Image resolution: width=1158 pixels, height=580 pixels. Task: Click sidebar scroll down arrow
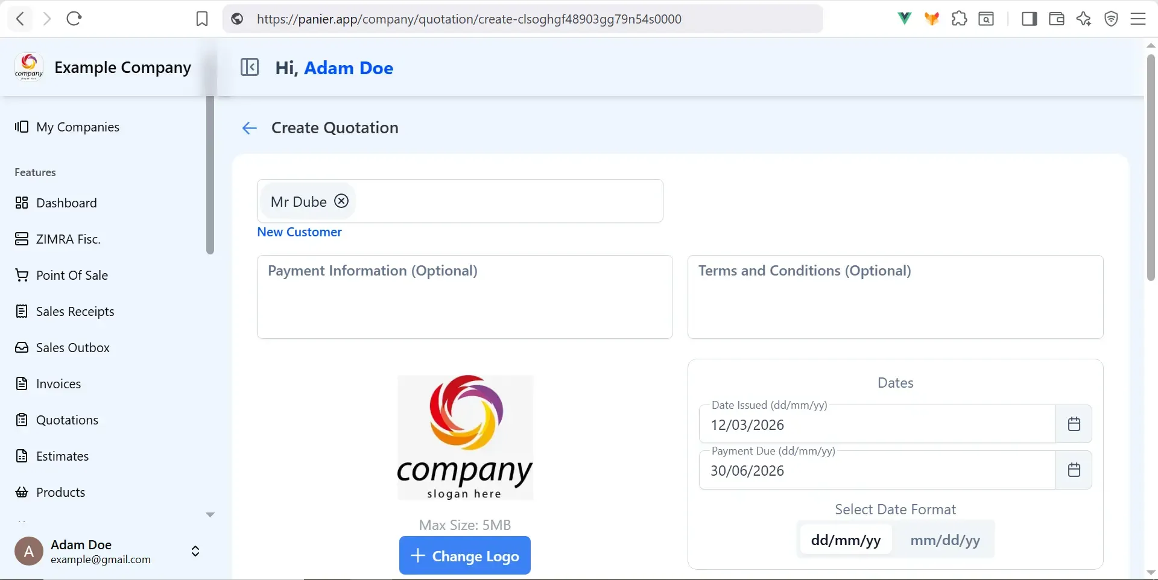(x=210, y=514)
